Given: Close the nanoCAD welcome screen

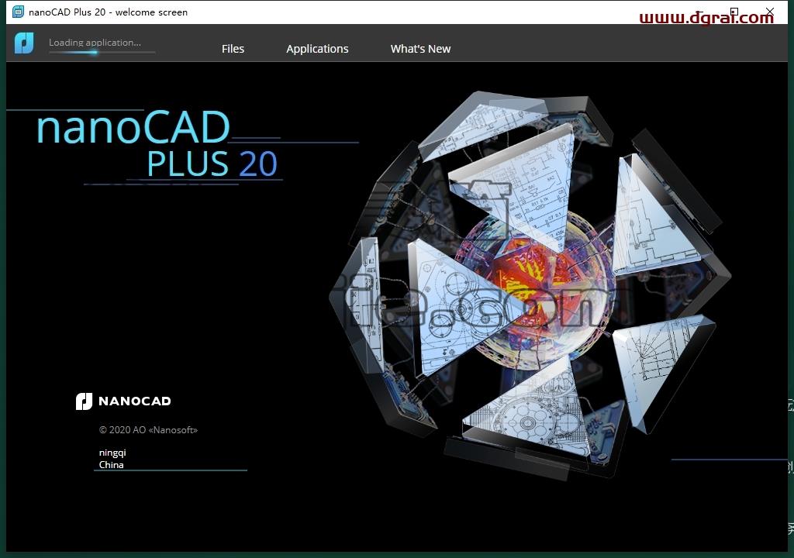Looking at the screenshot, I should (770, 12).
